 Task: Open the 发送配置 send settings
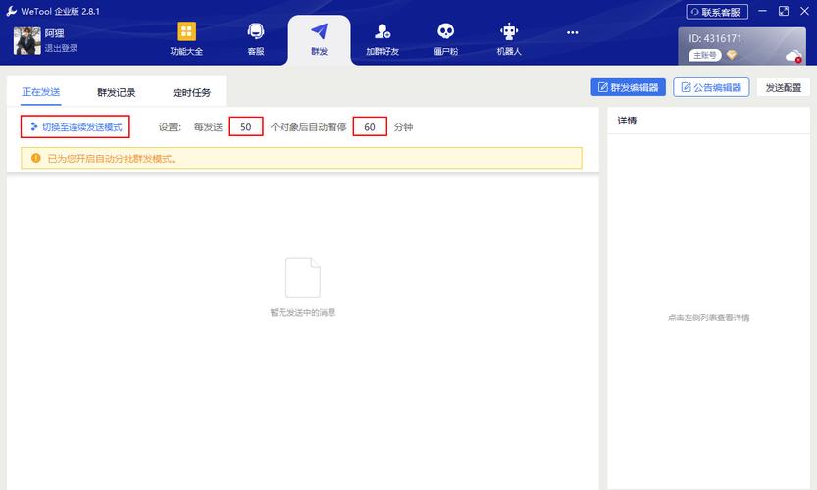(x=783, y=87)
